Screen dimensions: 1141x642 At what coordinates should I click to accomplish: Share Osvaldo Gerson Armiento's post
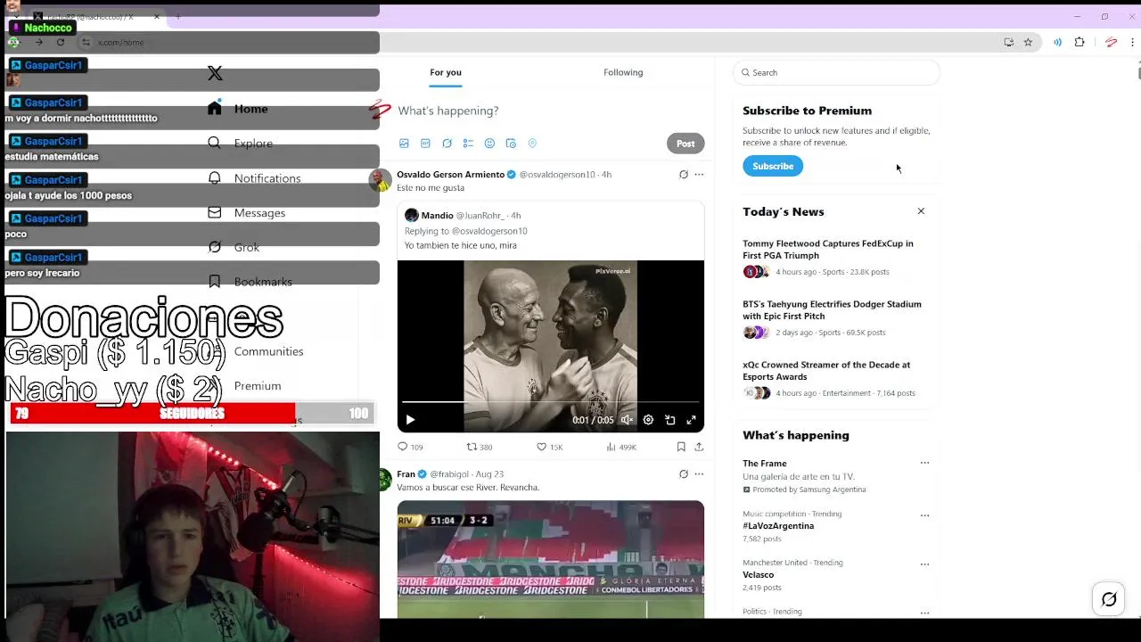click(x=699, y=447)
